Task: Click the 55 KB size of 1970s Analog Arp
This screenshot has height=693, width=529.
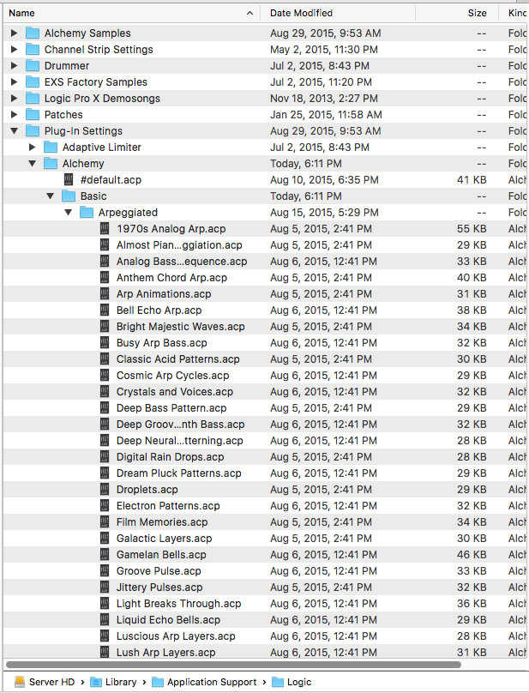Action: click(472, 228)
